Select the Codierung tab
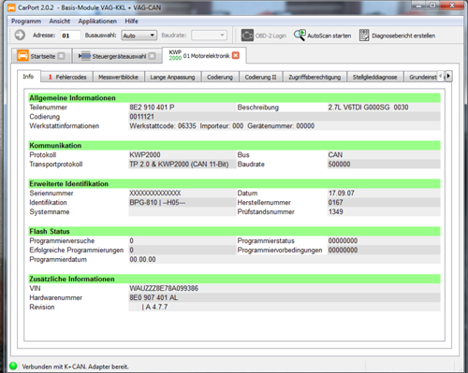The width and height of the screenshot is (468, 373). (220, 77)
